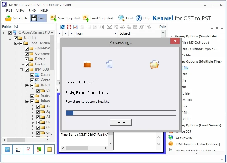The height and width of the screenshot is (163, 227).
Task: Click the Save floppy disk icon
Action: pos(34,18)
